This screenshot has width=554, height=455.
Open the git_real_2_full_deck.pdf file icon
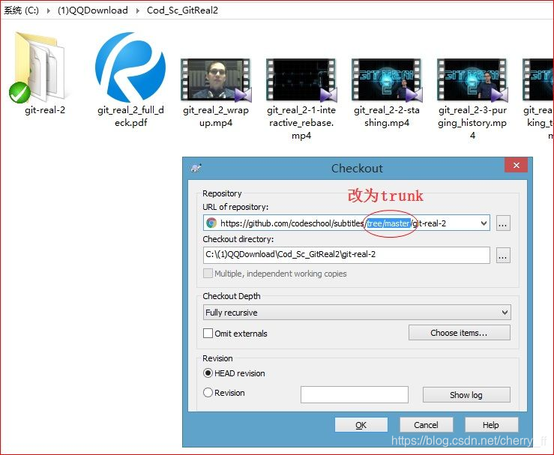[x=130, y=67]
